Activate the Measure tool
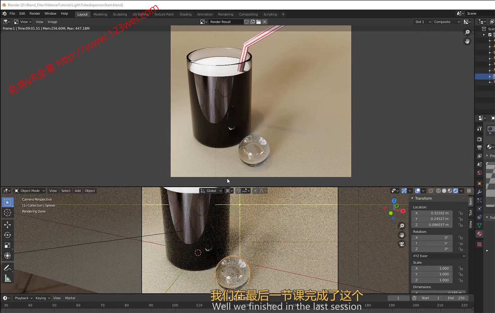 pos(7,278)
